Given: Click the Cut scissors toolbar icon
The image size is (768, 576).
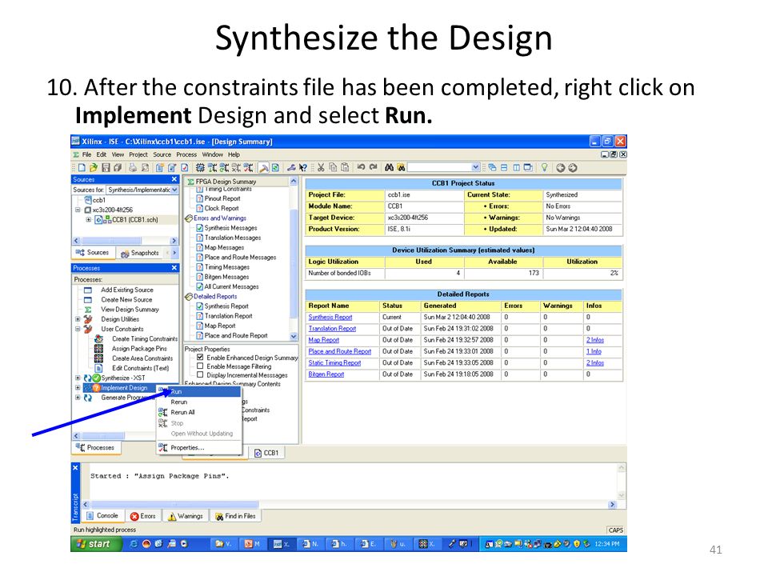Looking at the screenshot, I should pos(321,167).
